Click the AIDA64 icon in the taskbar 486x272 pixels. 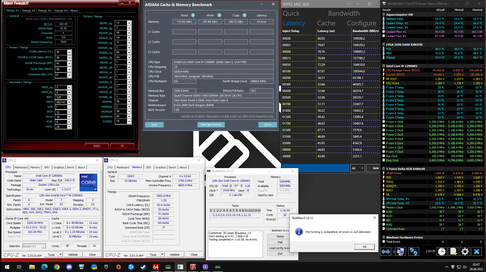click(156, 267)
